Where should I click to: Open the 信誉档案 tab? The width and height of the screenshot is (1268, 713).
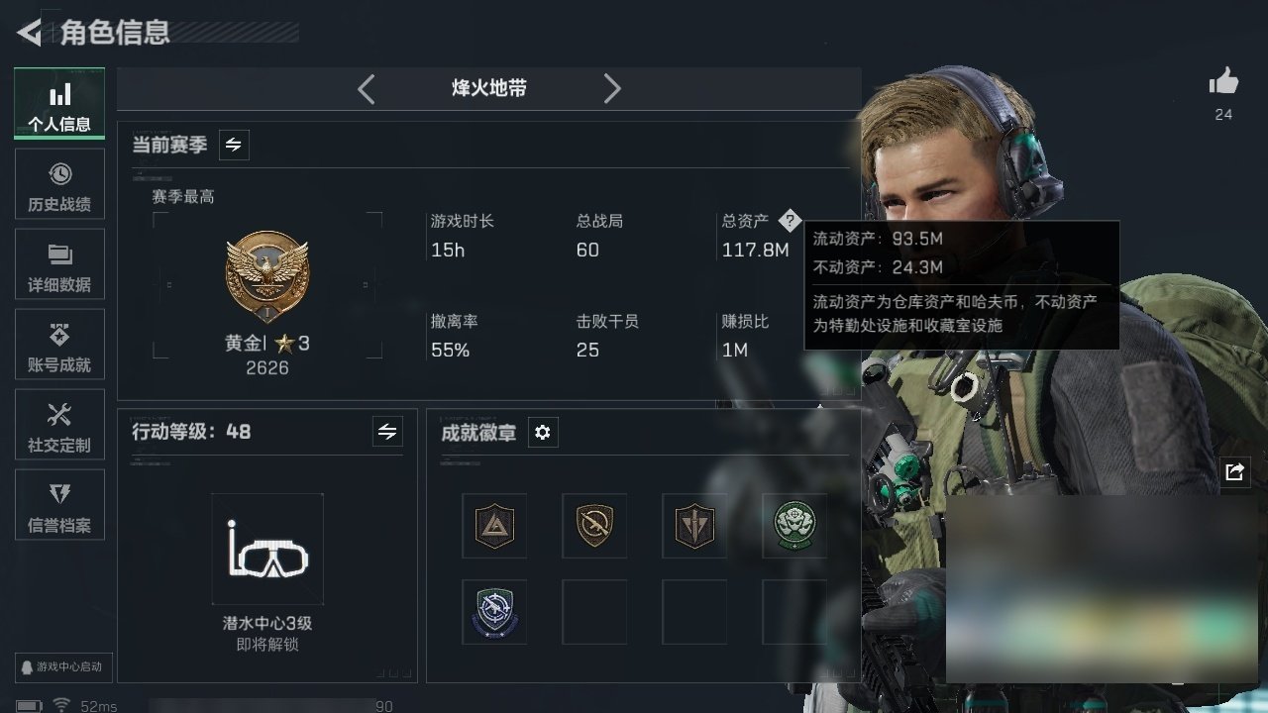(x=59, y=508)
